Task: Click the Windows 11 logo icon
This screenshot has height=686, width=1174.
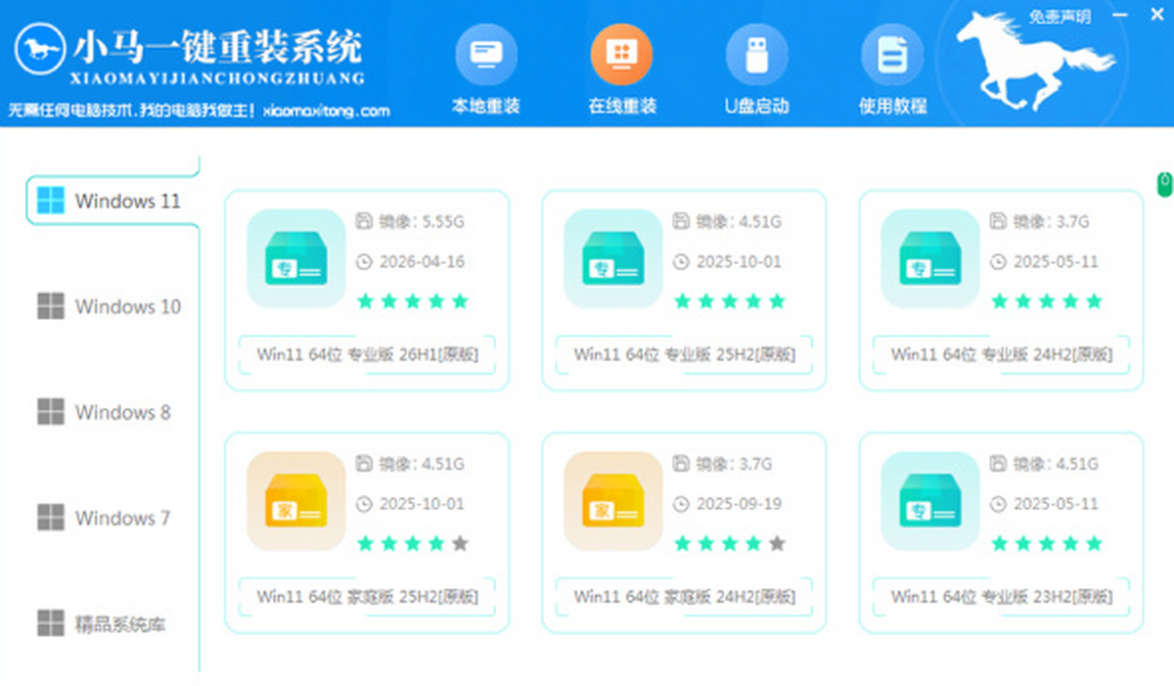Action: (x=51, y=201)
